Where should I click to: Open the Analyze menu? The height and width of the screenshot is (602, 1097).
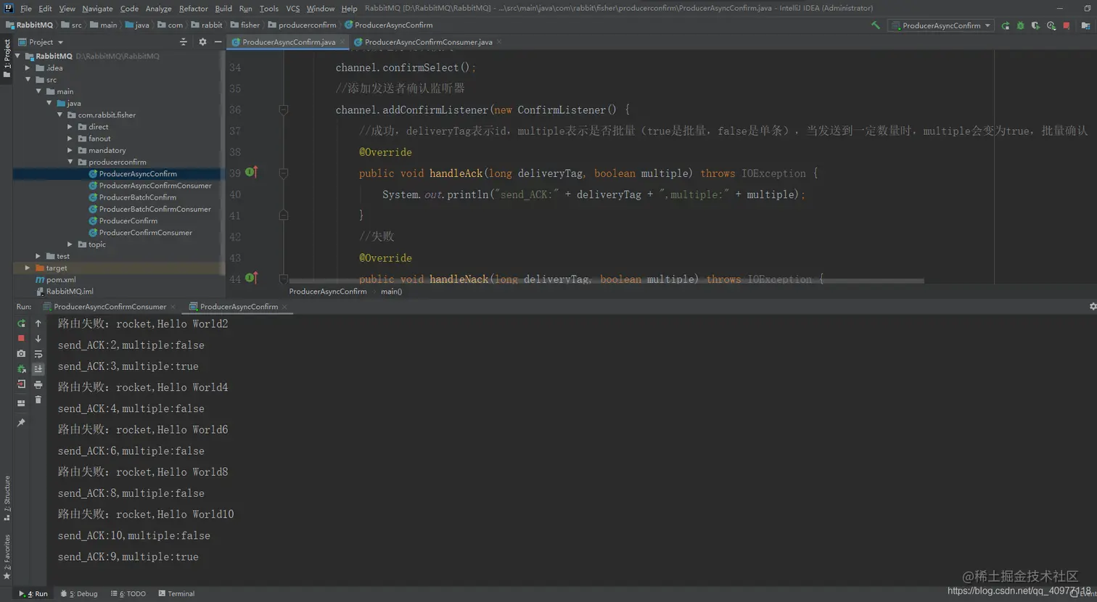[x=158, y=9]
